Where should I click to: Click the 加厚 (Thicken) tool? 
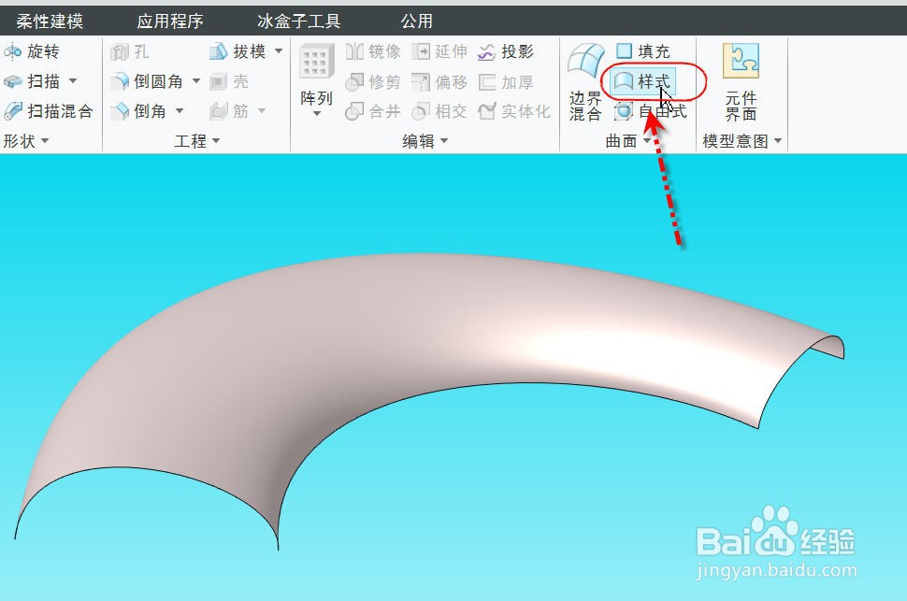pyautogui.click(x=506, y=82)
